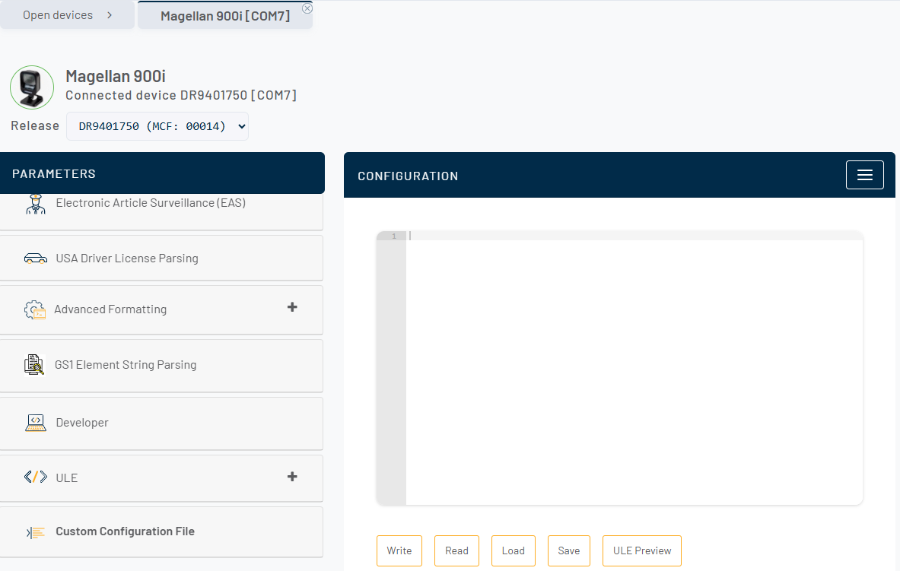Viewport: 900px width, 571px height.
Task: Click the Advanced Formatting gear icon
Action: point(35,309)
